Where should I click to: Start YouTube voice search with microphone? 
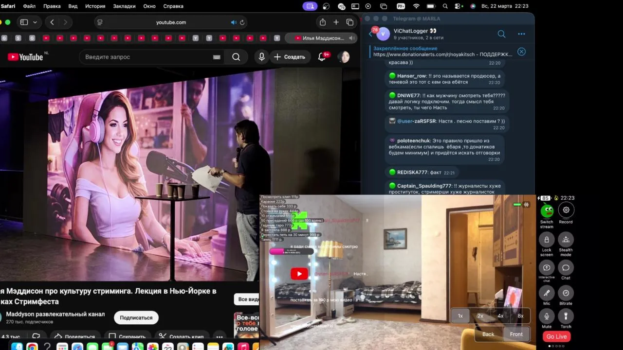coord(261,57)
